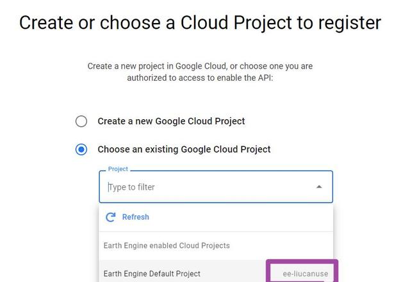410x282 pixels.
Task: Click the 'Choose an existing Google Cloud Project' label
Action: (184, 149)
